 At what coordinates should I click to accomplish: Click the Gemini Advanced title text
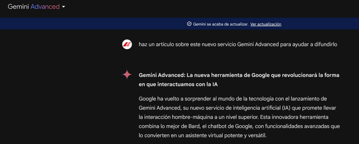pos(34,7)
